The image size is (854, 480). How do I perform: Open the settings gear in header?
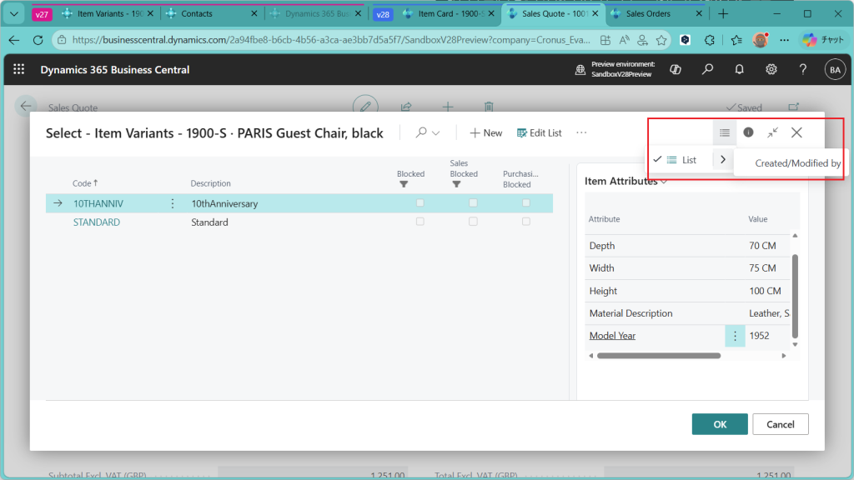click(771, 70)
